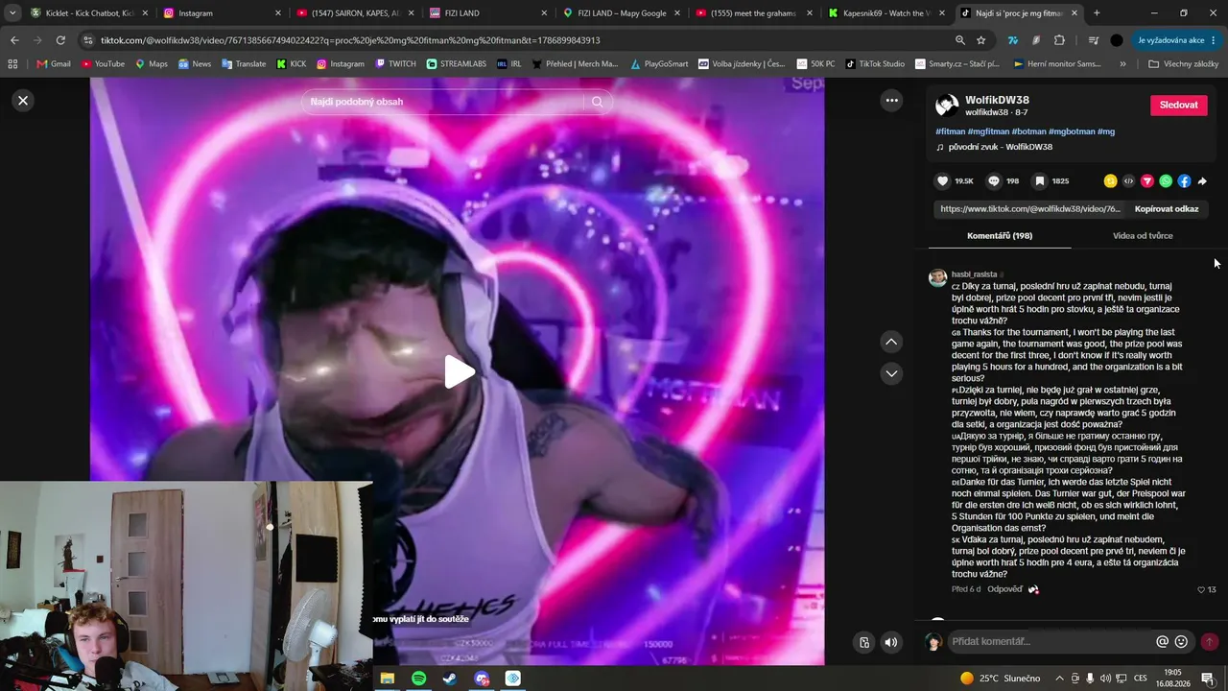Repost the video with yellow icon
1228x691 pixels.
tap(1110, 180)
